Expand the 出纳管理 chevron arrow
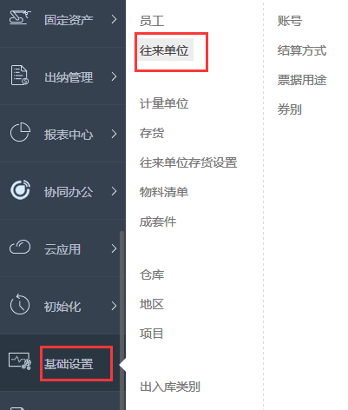 pos(115,76)
